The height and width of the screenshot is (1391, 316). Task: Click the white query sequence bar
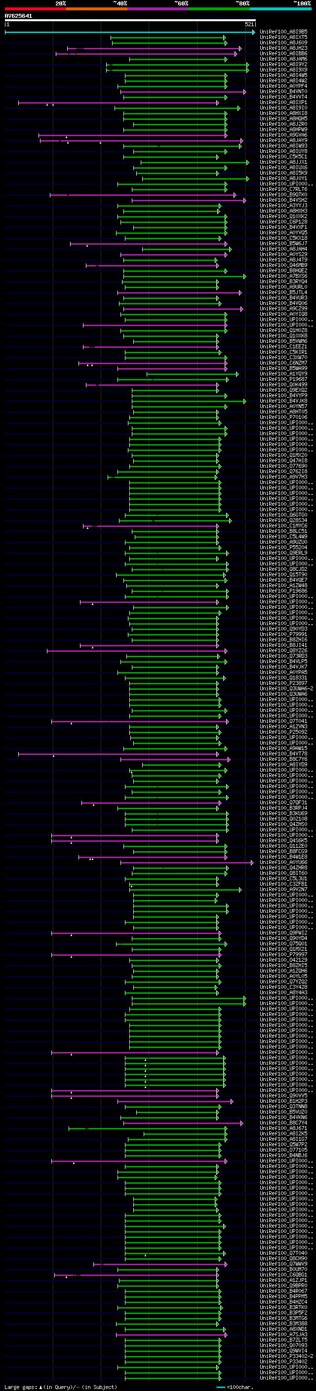pyautogui.click(x=130, y=21)
